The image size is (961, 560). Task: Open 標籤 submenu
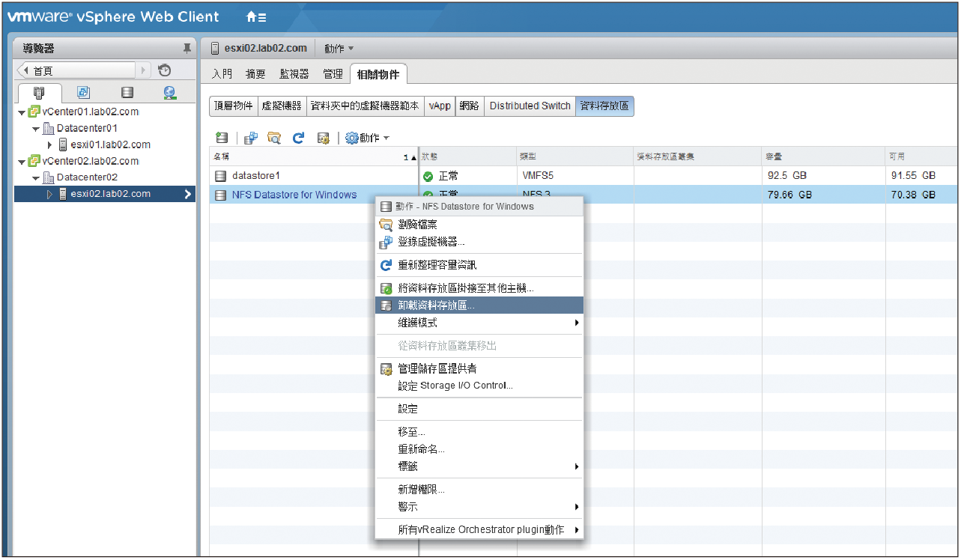pyautogui.click(x=479, y=466)
